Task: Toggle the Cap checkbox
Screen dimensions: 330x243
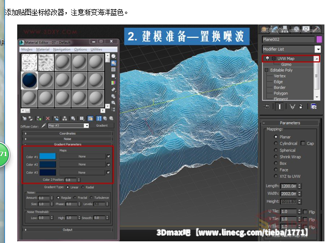Action: click(x=303, y=143)
